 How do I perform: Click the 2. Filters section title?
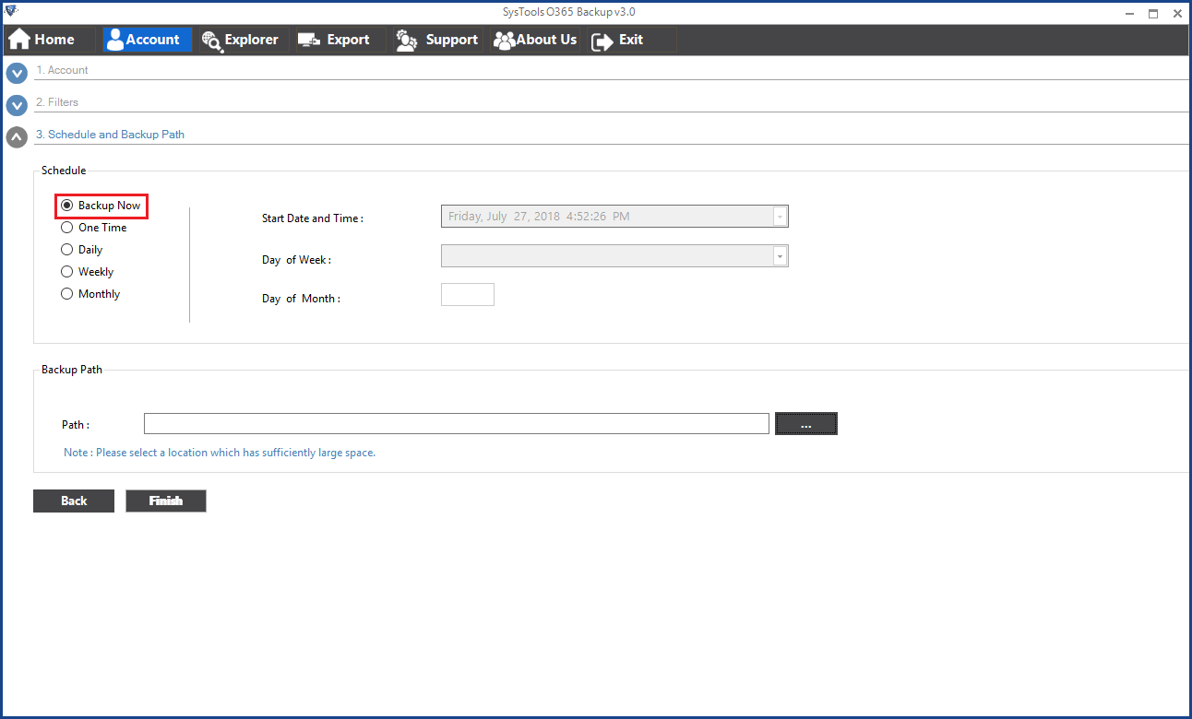click(x=57, y=102)
